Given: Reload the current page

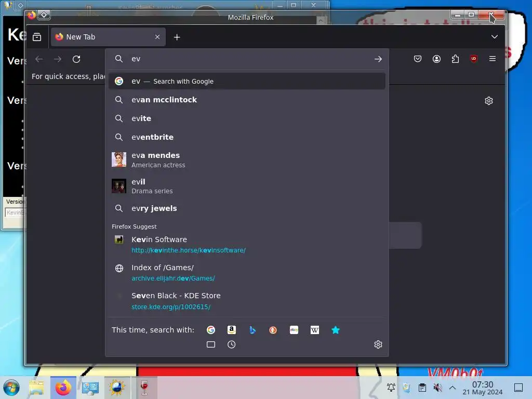Looking at the screenshot, I should (76, 59).
